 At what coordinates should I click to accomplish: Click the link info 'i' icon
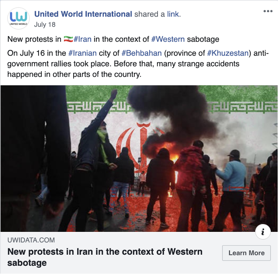(x=263, y=231)
